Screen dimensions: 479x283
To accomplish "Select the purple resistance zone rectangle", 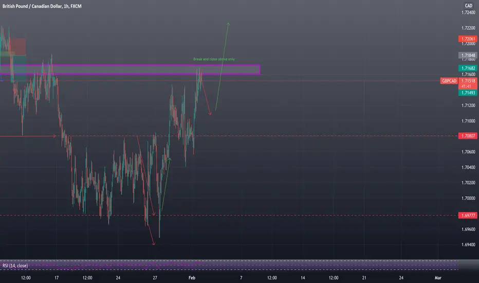I will coord(130,69).
